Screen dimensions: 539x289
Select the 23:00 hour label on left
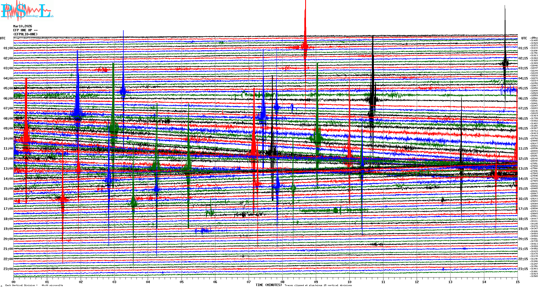tap(8, 269)
